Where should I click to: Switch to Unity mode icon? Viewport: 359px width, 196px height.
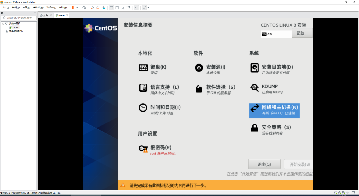pyautogui.click(x=128, y=8)
